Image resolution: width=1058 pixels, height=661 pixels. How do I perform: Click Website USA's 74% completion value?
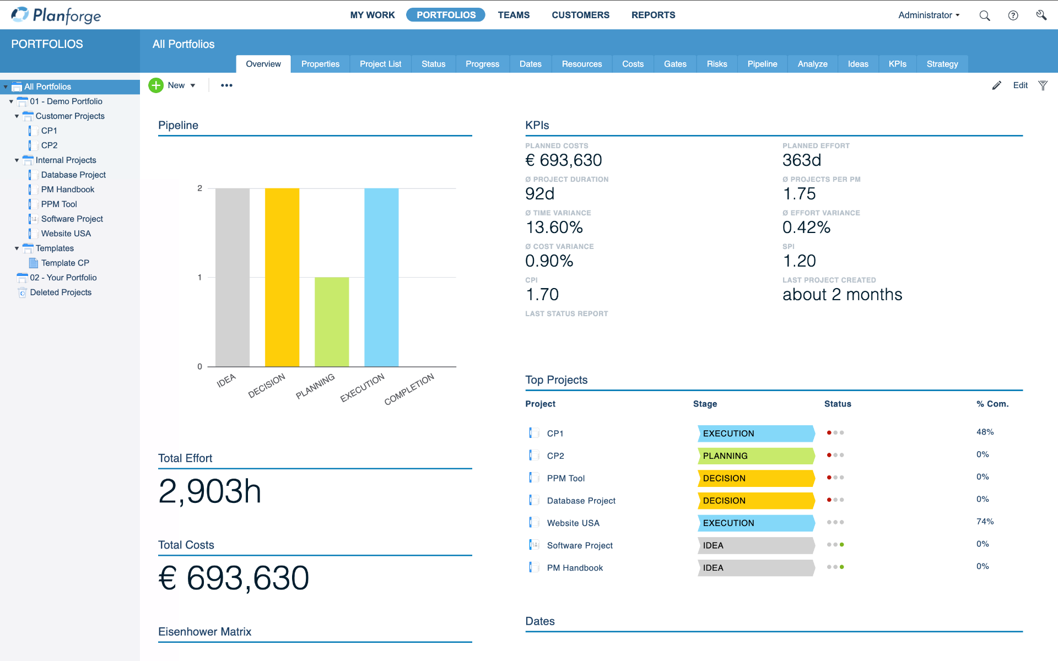pyautogui.click(x=985, y=522)
